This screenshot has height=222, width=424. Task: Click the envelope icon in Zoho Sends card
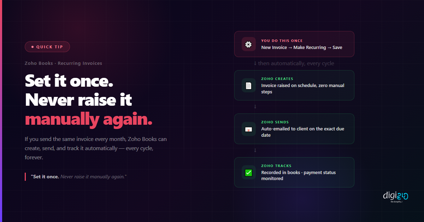click(x=248, y=129)
